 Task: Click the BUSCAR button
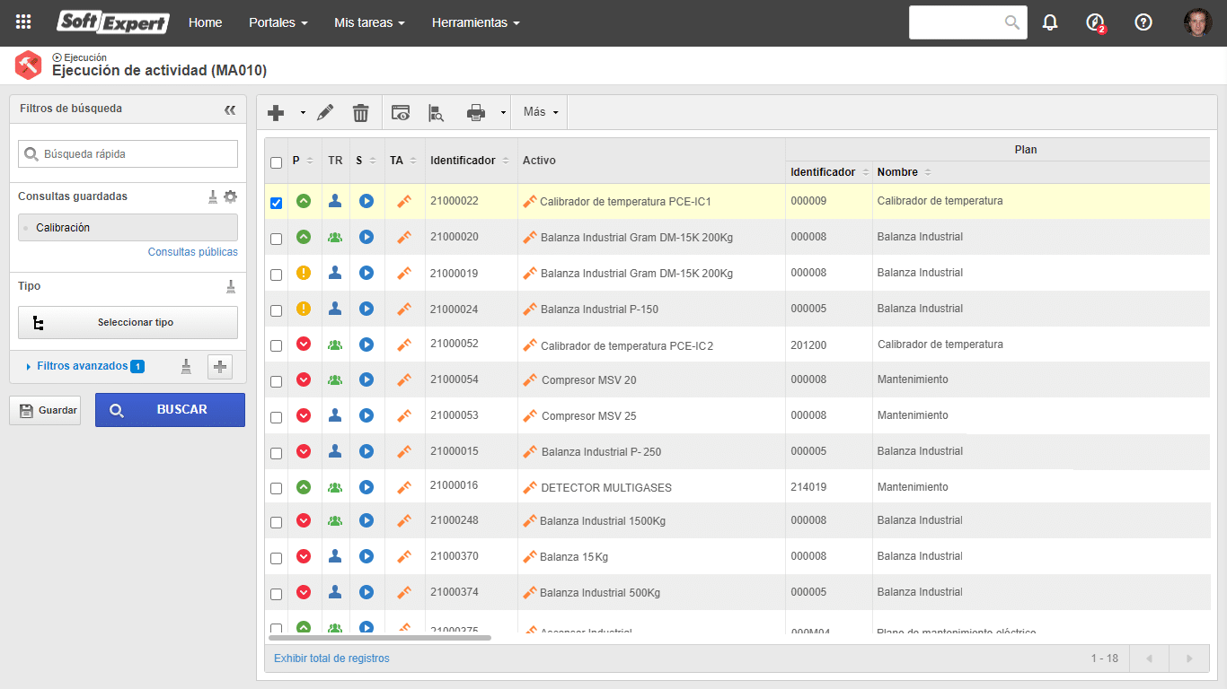pyautogui.click(x=170, y=410)
